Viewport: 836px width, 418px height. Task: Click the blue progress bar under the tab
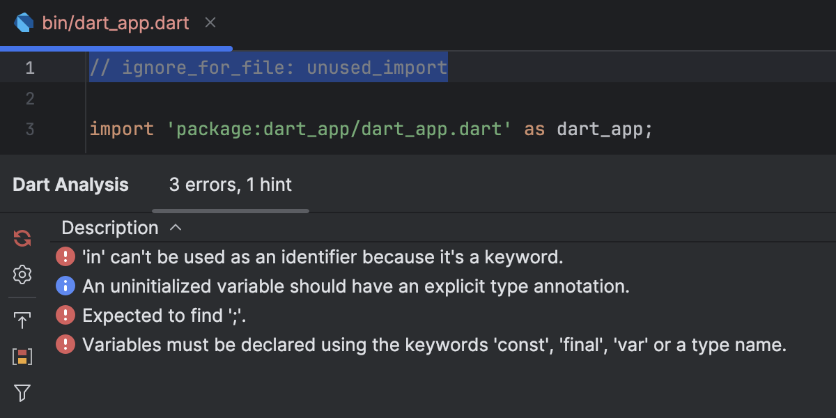point(115,48)
